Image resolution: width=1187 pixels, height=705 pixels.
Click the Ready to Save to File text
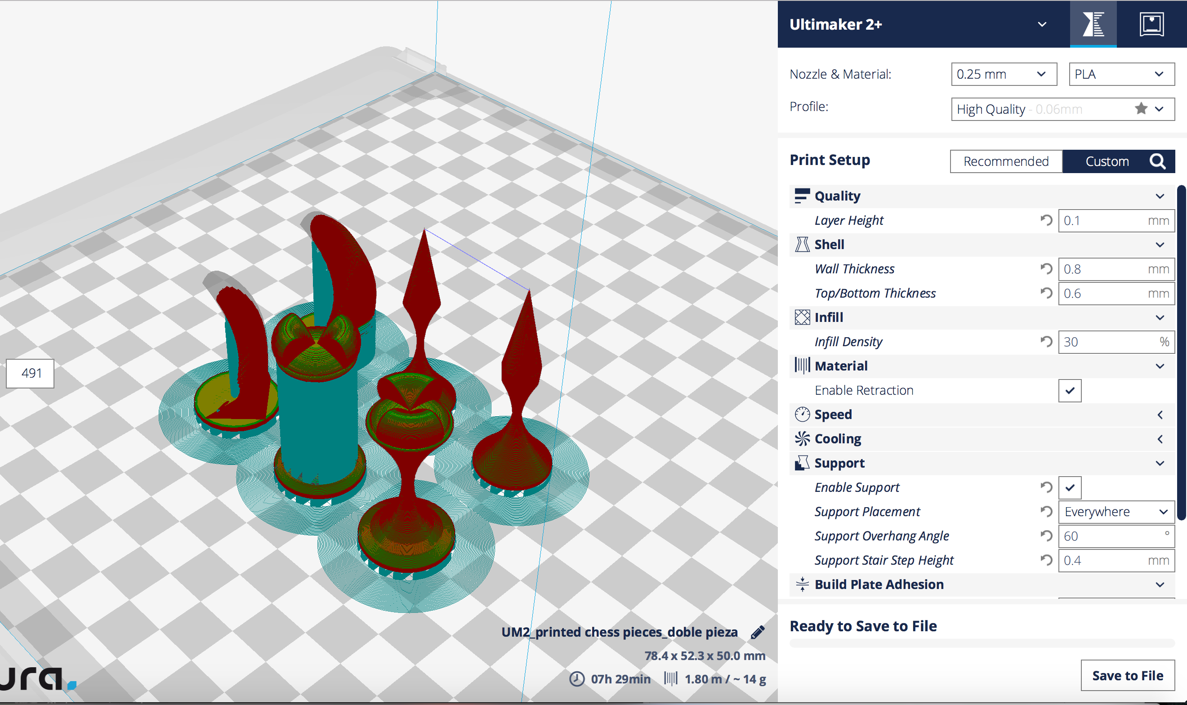[x=863, y=626]
